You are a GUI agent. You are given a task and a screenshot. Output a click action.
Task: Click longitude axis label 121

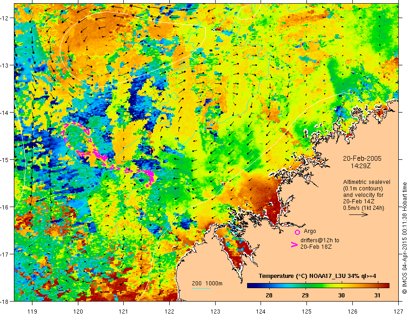click(124, 311)
